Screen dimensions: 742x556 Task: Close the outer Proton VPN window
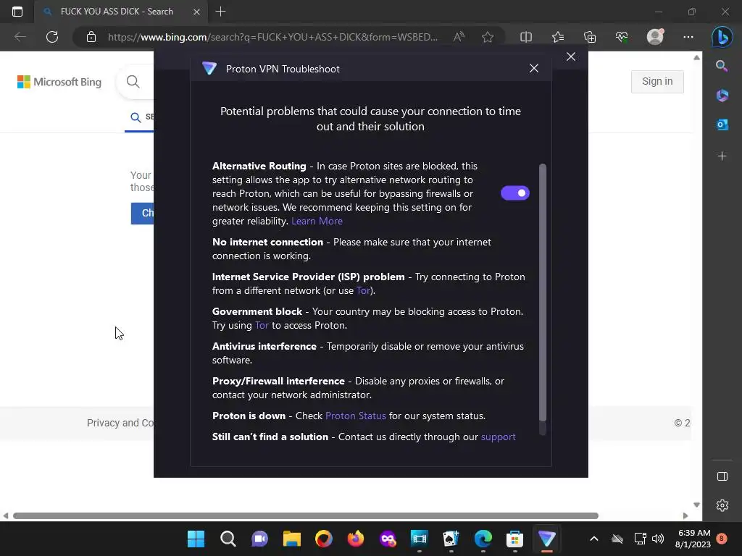pyautogui.click(x=571, y=56)
